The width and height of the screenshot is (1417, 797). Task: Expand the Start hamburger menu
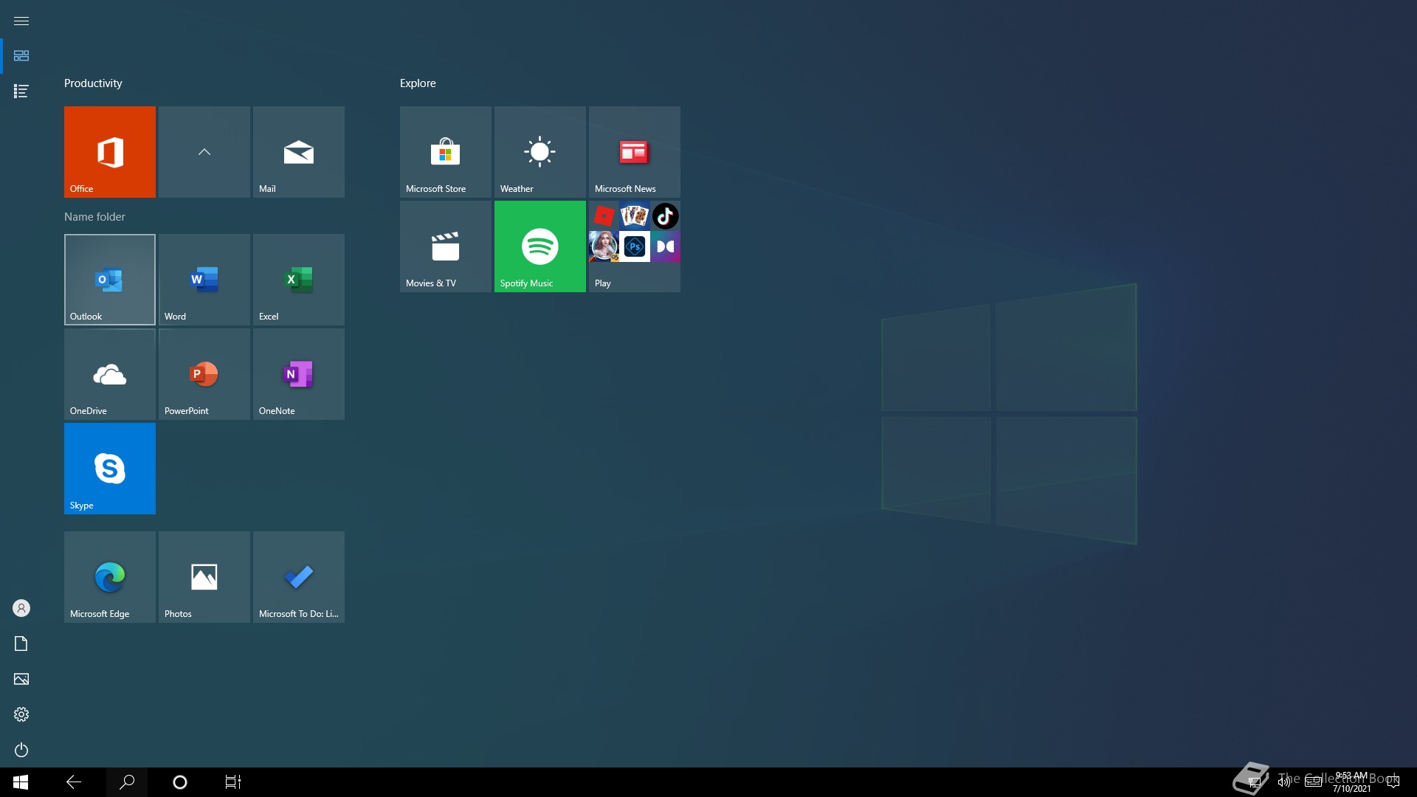(x=21, y=21)
